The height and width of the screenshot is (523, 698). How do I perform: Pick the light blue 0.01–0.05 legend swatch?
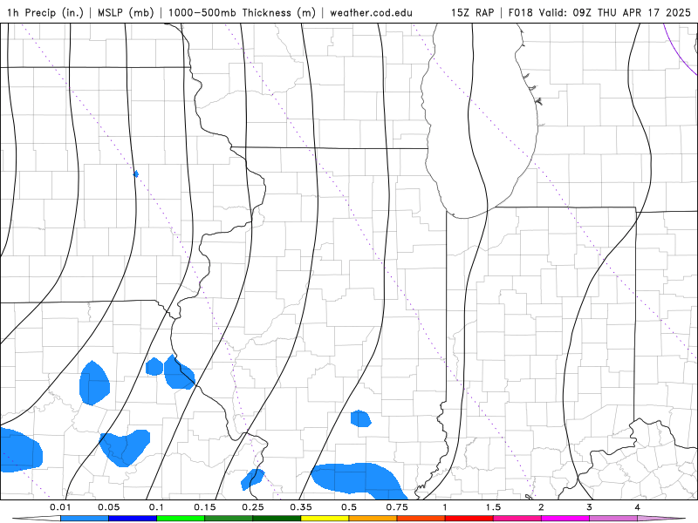click(x=85, y=519)
